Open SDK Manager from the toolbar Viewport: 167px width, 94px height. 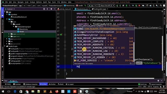point(157,5)
